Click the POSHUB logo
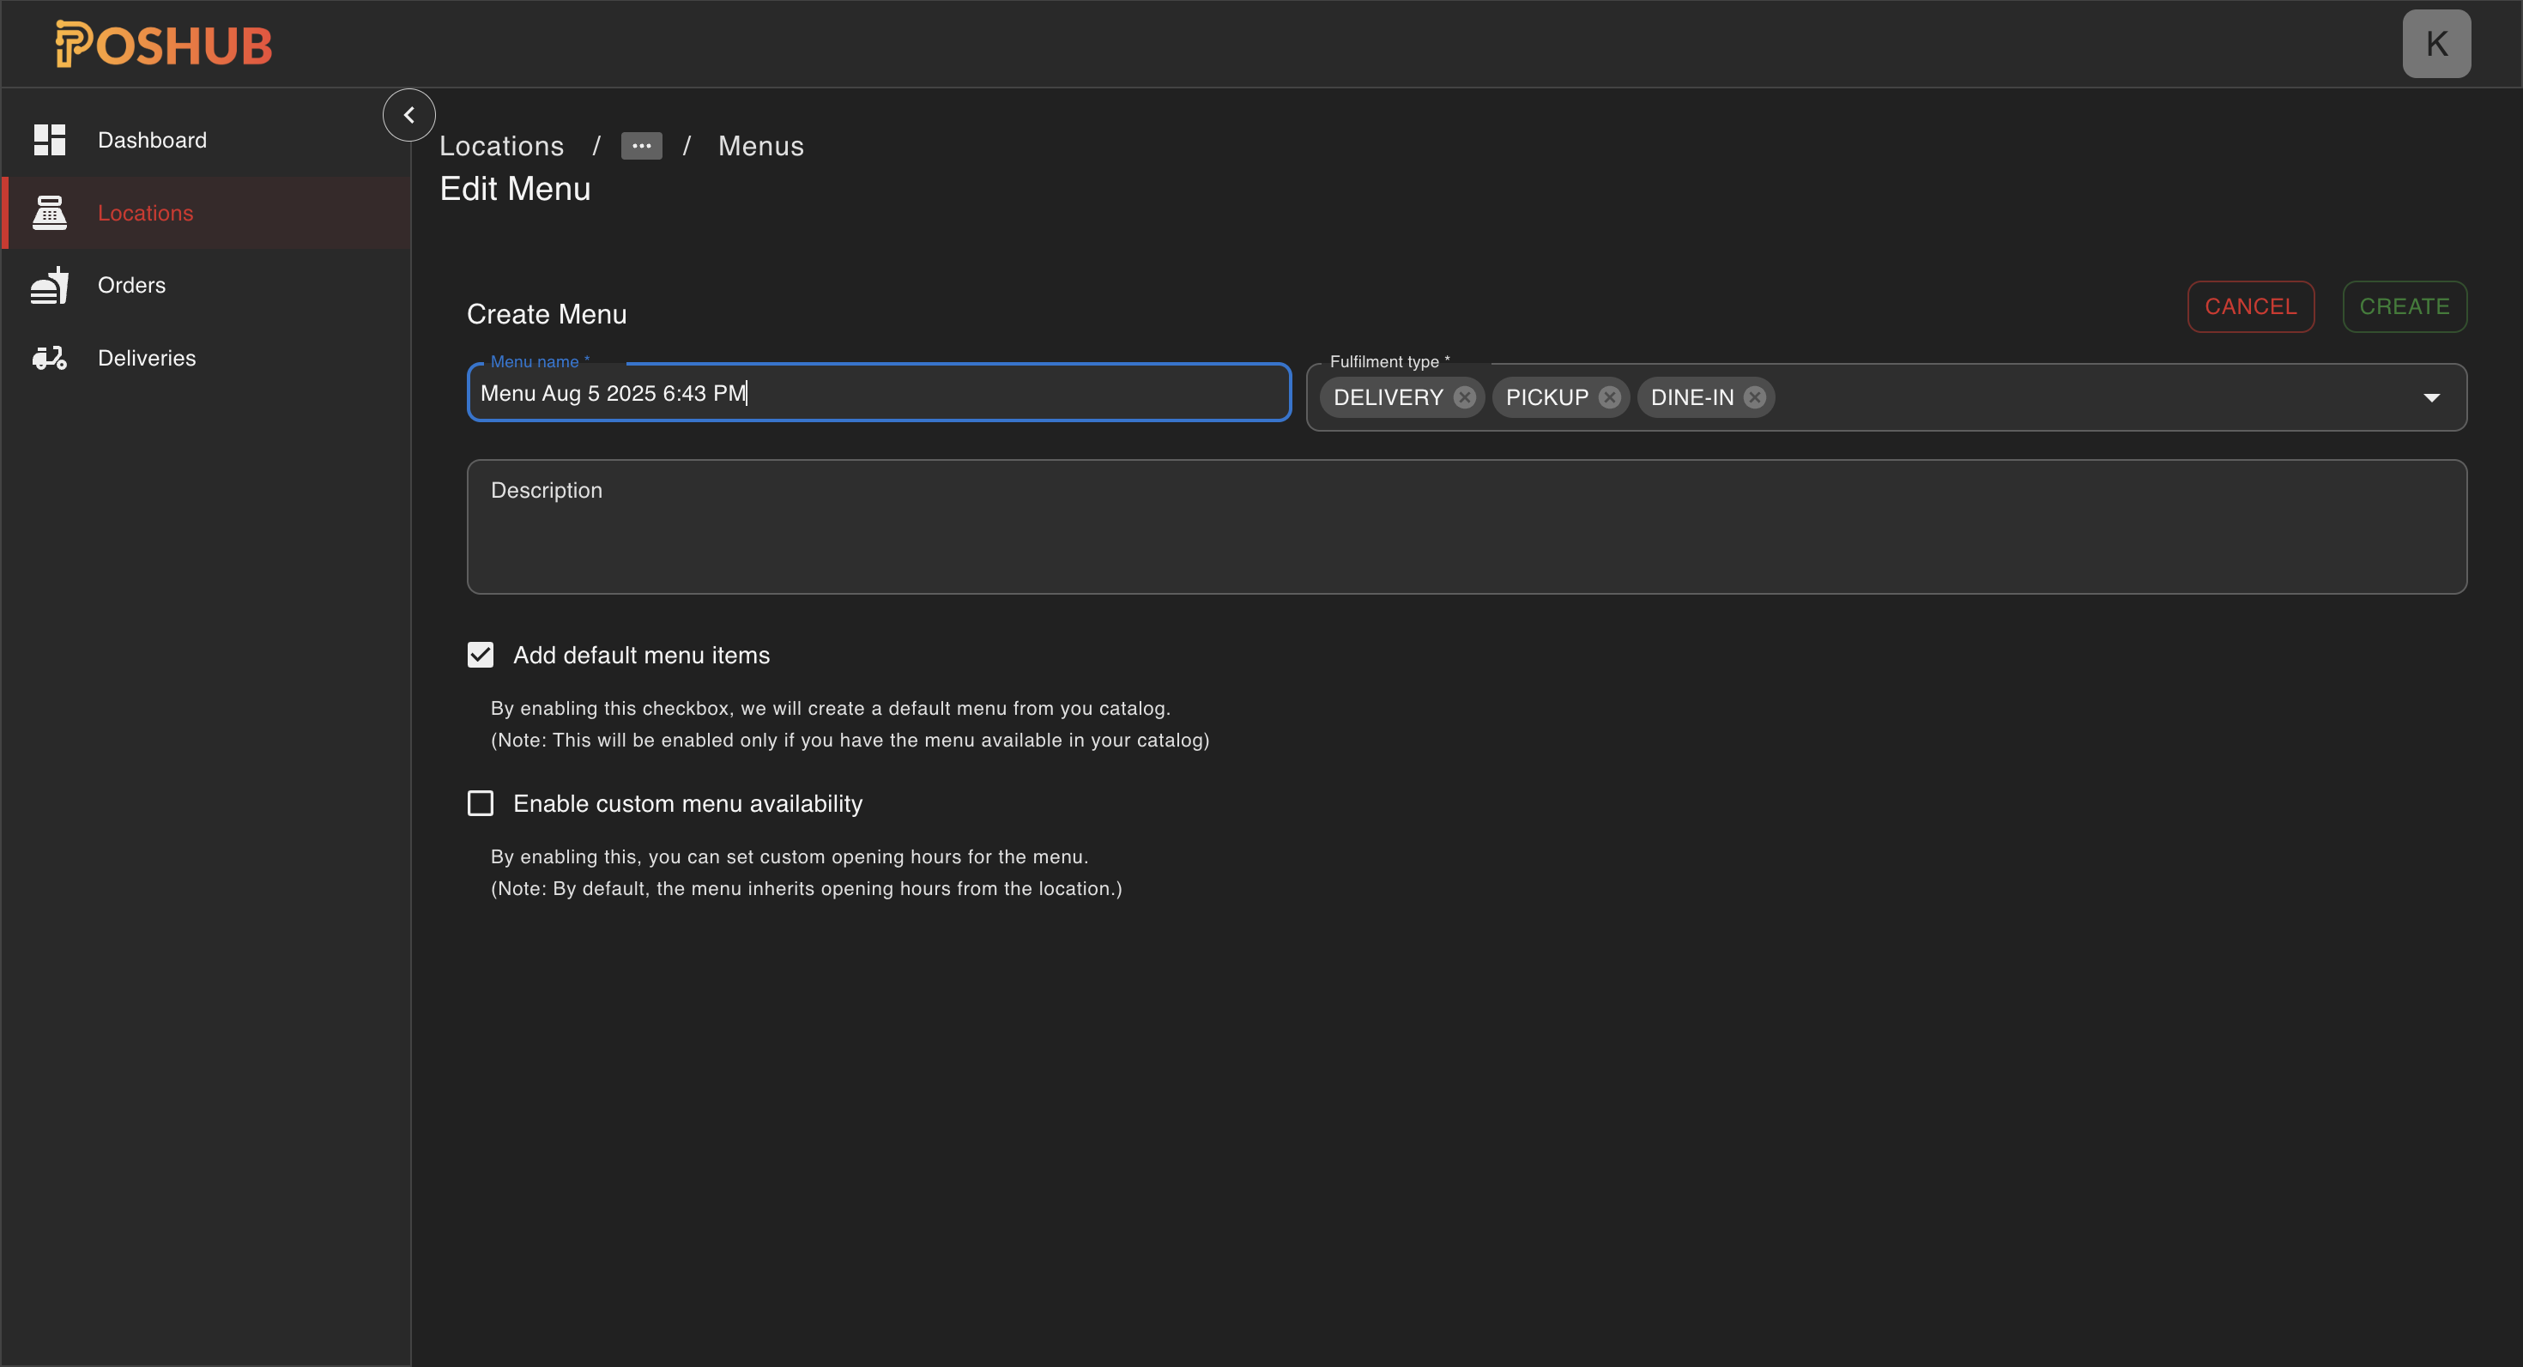2523x1367 pixels. (164, 42)
